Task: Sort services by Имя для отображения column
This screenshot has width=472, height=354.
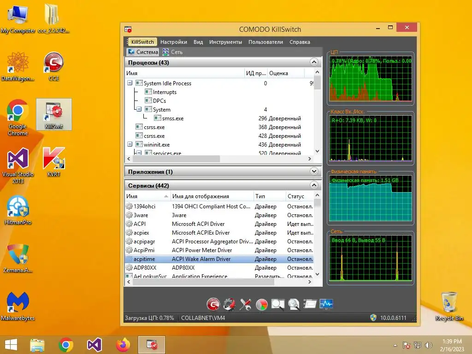Action: click(212, 196)
